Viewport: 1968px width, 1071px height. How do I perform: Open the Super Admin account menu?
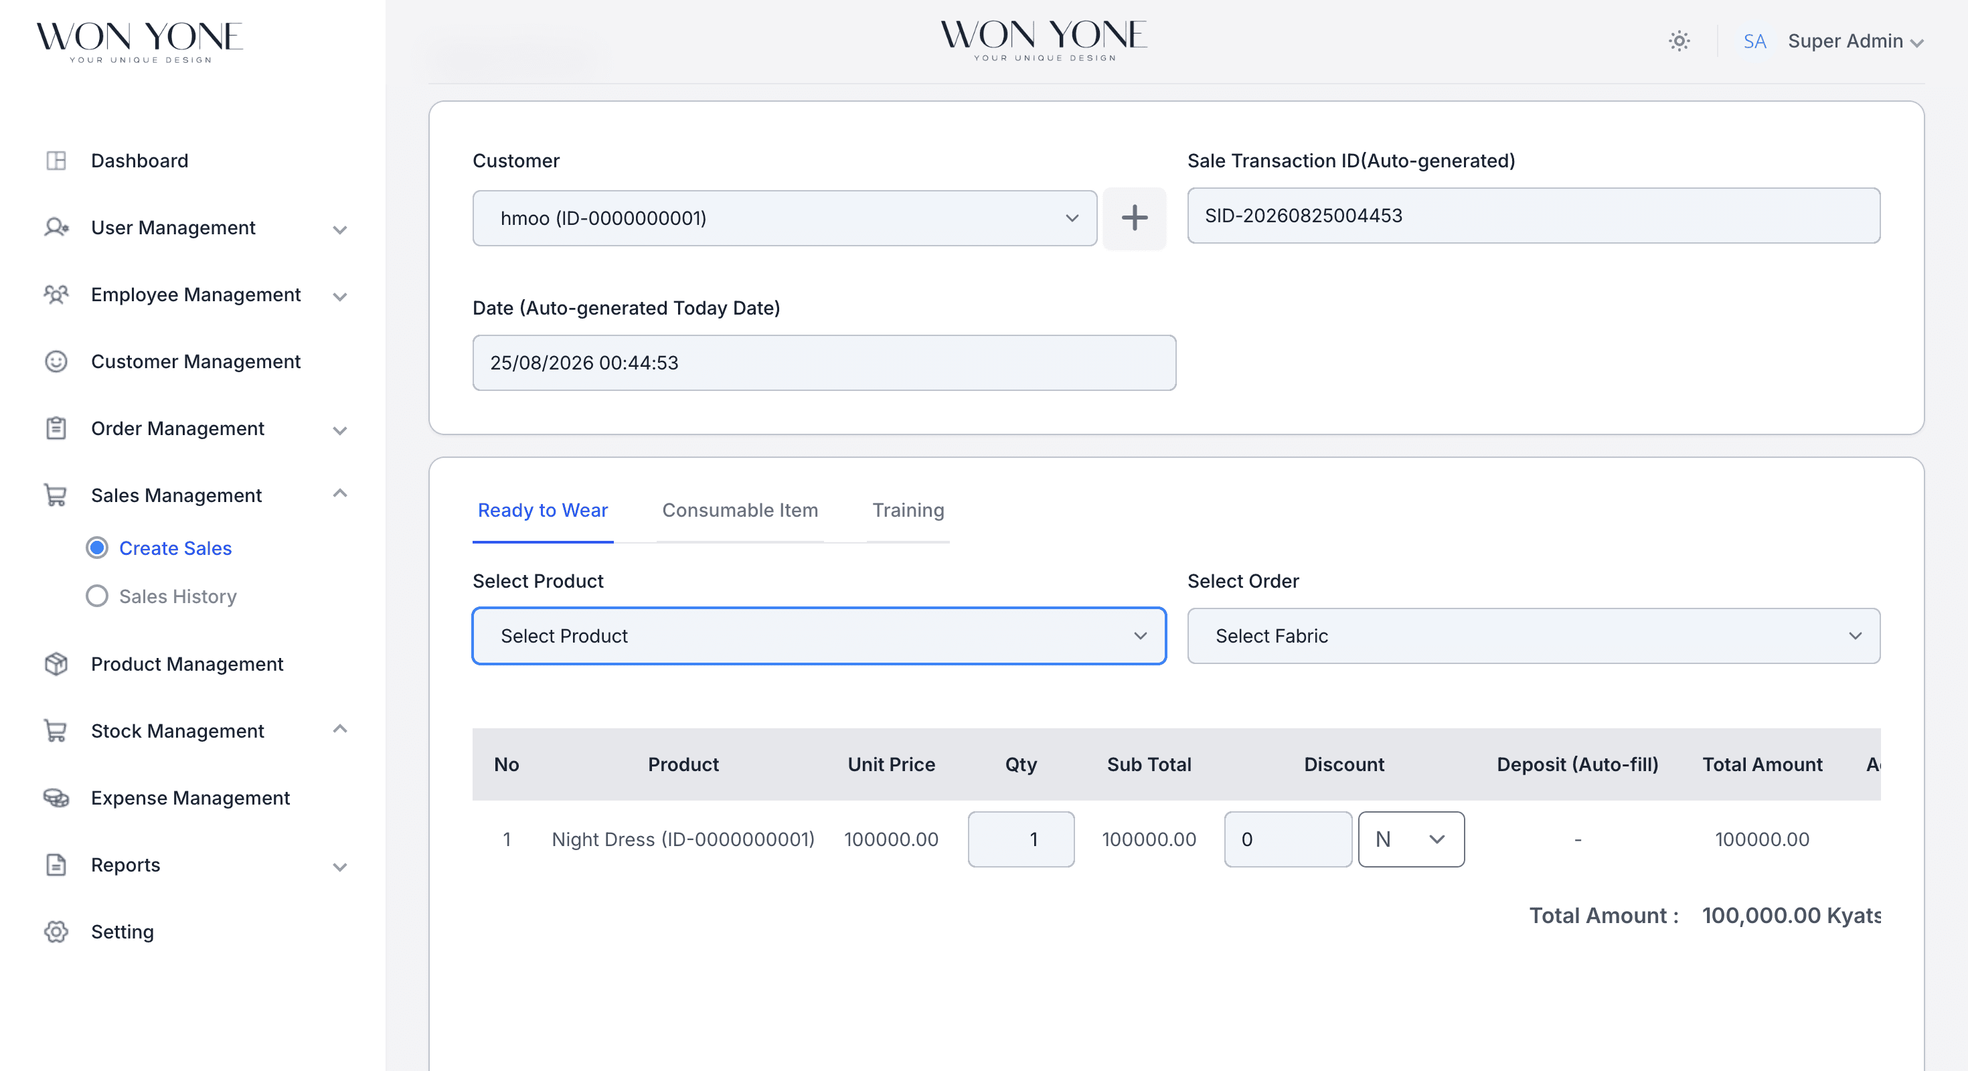pyautogui.click(x=1855, y=40)
